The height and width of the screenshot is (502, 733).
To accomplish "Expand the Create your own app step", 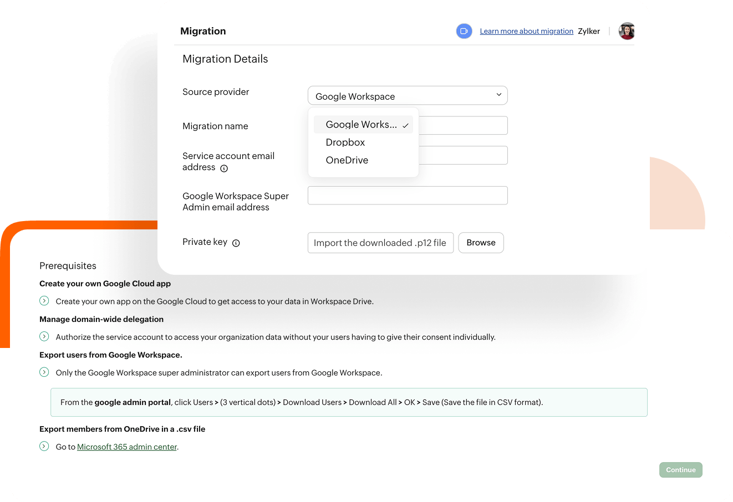I will point(44,301).
